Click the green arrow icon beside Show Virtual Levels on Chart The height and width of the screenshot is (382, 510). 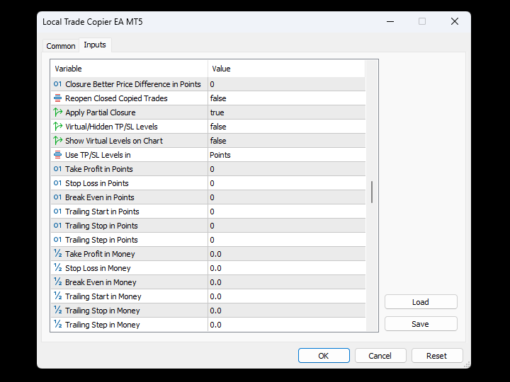point(57,141)
